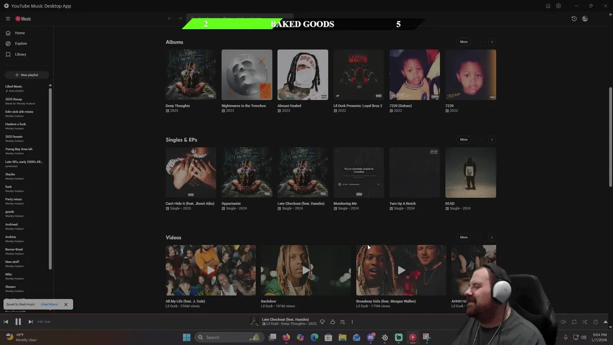
Task: Open the hamburger guide menu icon
Action: point(8,19)
